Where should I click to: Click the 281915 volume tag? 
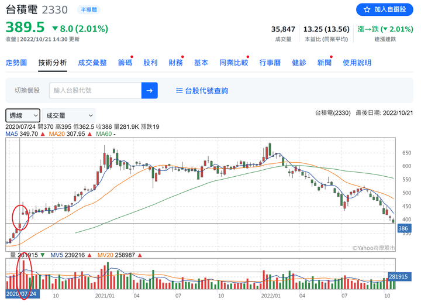pyautogui.click(x=399, y=276)
